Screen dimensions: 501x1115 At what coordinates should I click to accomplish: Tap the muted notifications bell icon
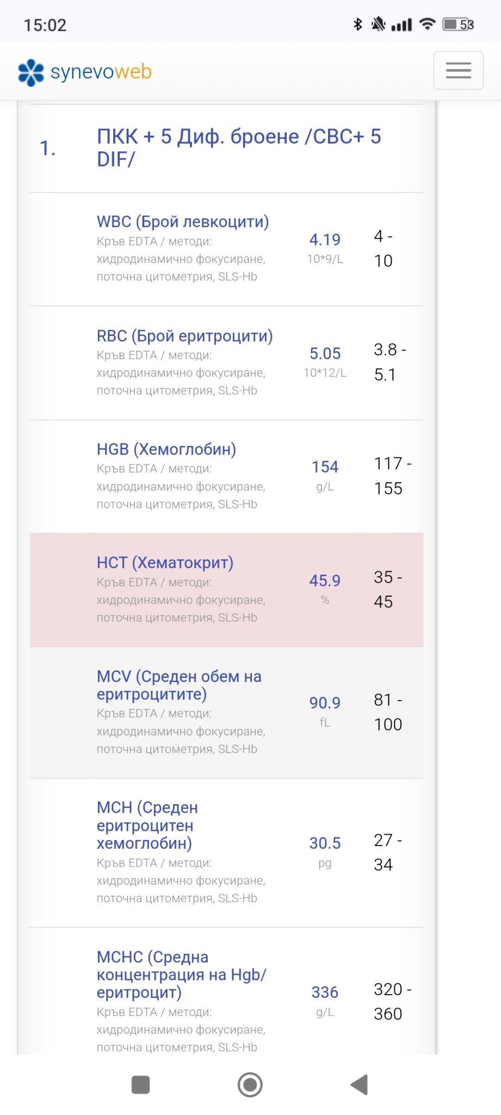(378, 24)
